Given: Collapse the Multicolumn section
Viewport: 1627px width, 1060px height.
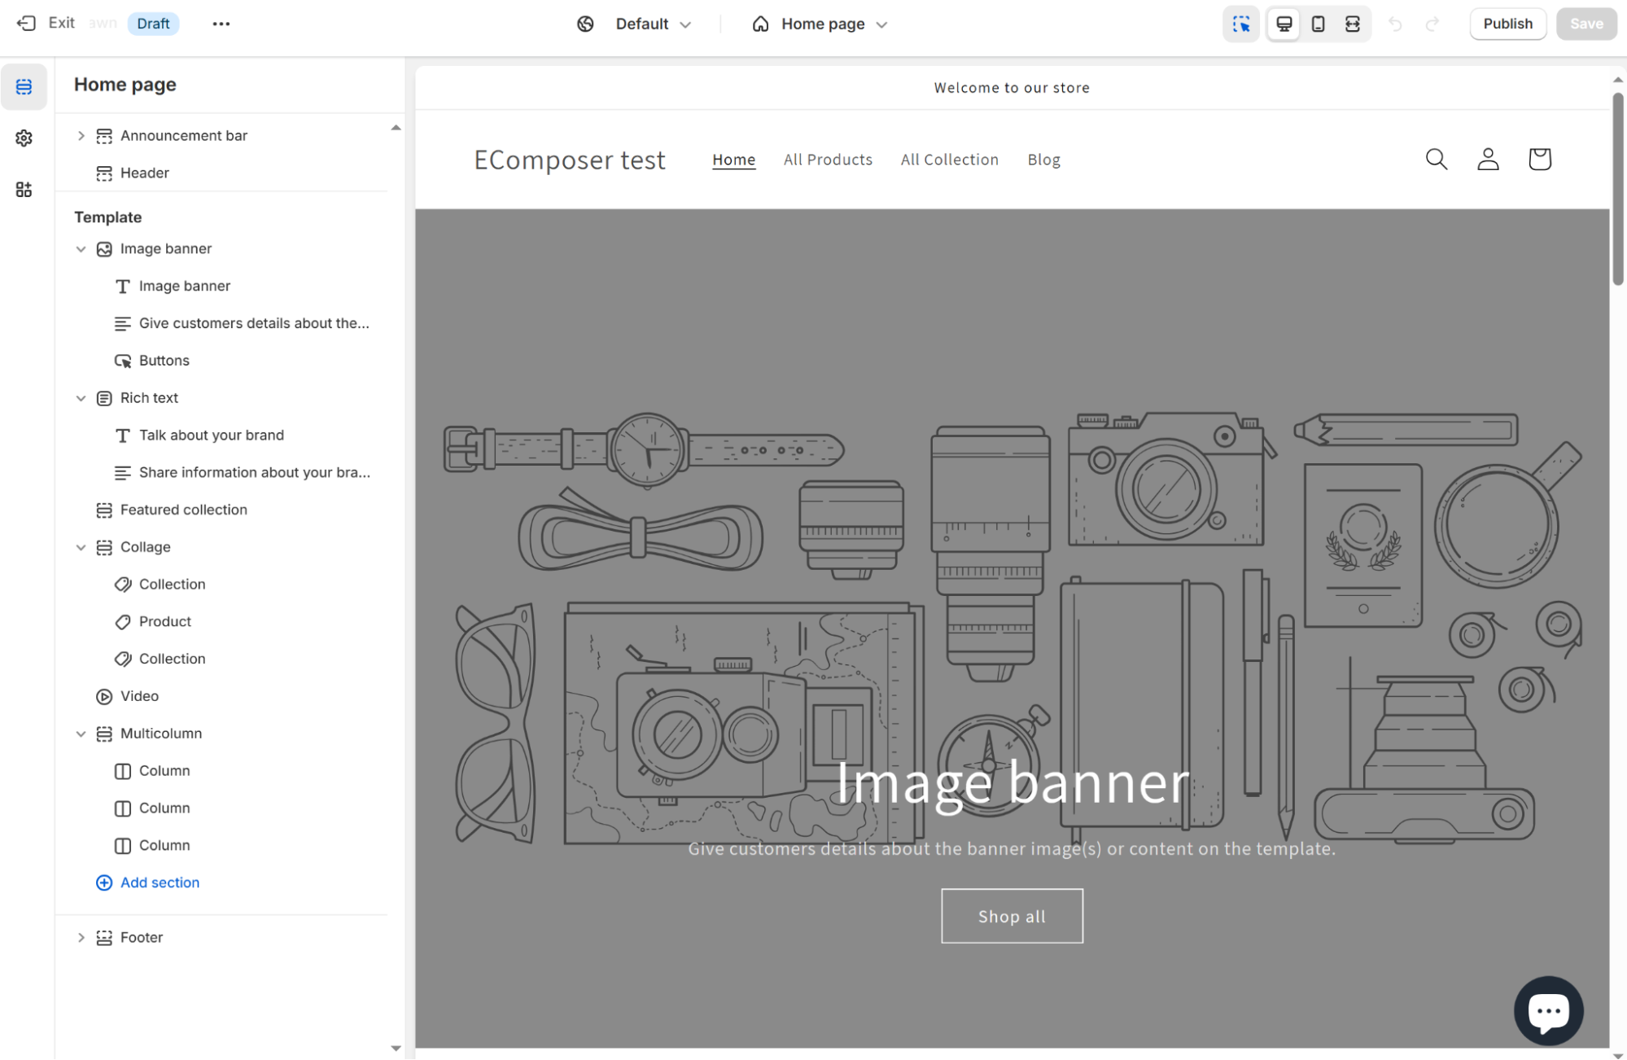Looking at the screenshot, I should [81, 734].
